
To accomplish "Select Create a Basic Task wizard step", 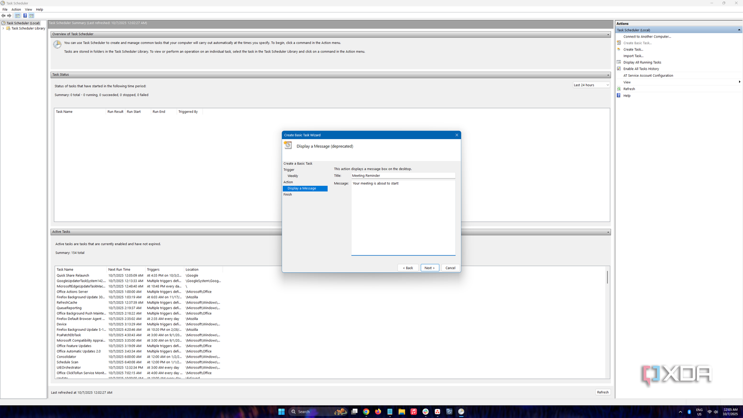I will tap(298, 163).
